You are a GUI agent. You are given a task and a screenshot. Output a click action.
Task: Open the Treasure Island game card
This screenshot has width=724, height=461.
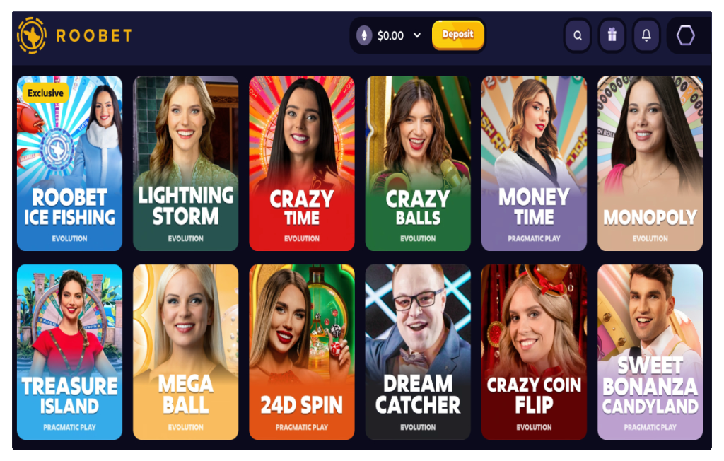tap(70, 352)
